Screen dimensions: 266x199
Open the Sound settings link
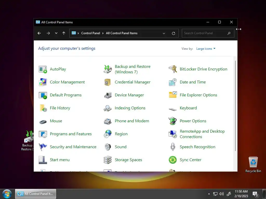pos(121,147)
